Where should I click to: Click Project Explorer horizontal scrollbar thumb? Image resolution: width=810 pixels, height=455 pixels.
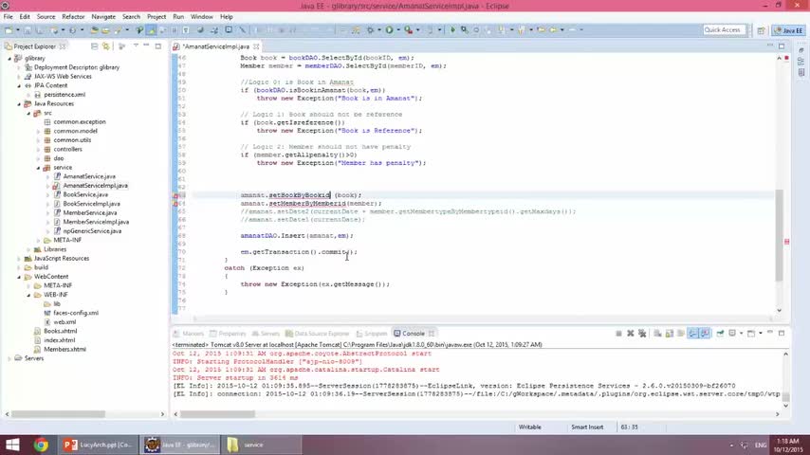(x=58, y=414)
